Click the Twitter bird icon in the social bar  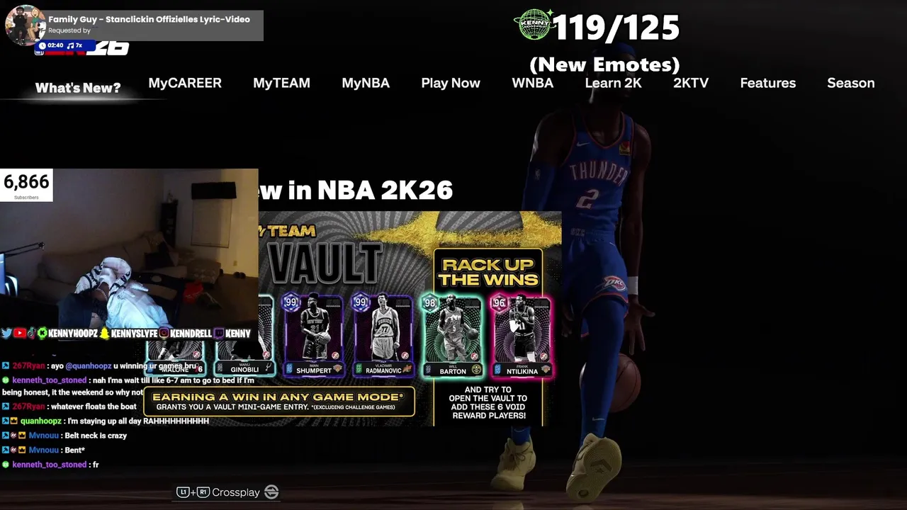click(6, 333)
